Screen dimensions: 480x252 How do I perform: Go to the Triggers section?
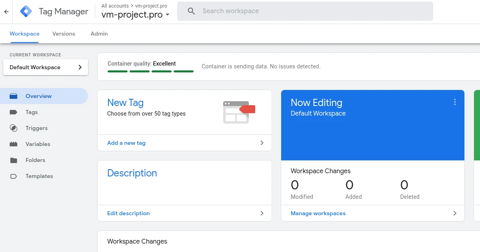point(36,128)
